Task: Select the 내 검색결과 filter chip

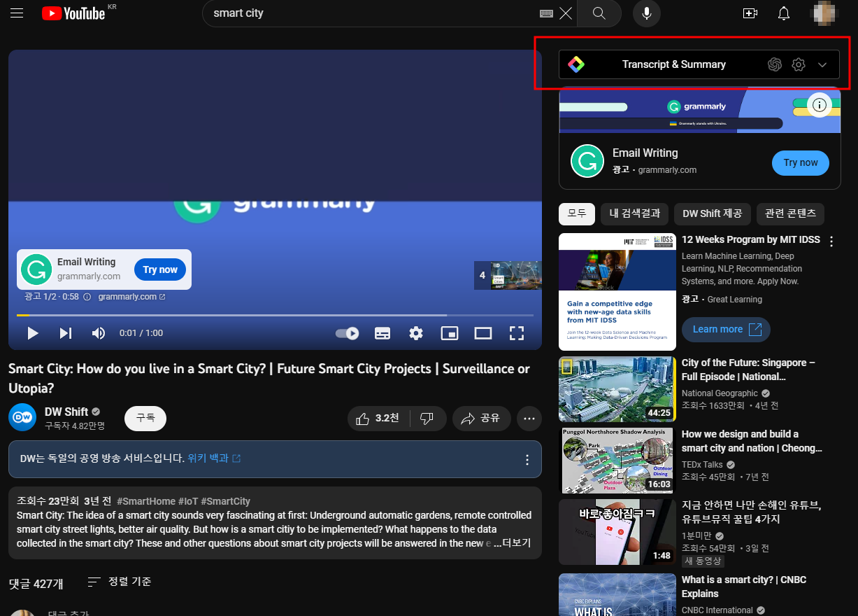Action: click(635, 213)
